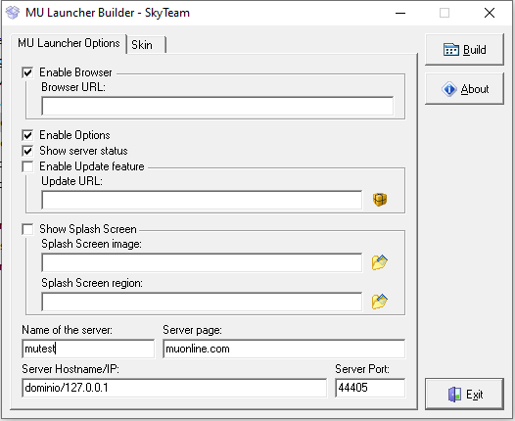
Task: Close the MU Launcher Builder window
Action: point(490,13)
